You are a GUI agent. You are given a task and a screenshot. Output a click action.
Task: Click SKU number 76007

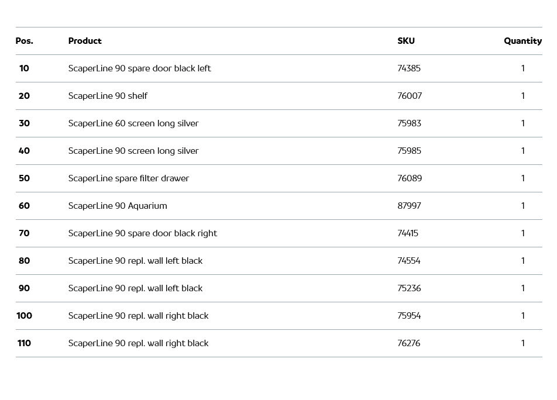[410, 96]
